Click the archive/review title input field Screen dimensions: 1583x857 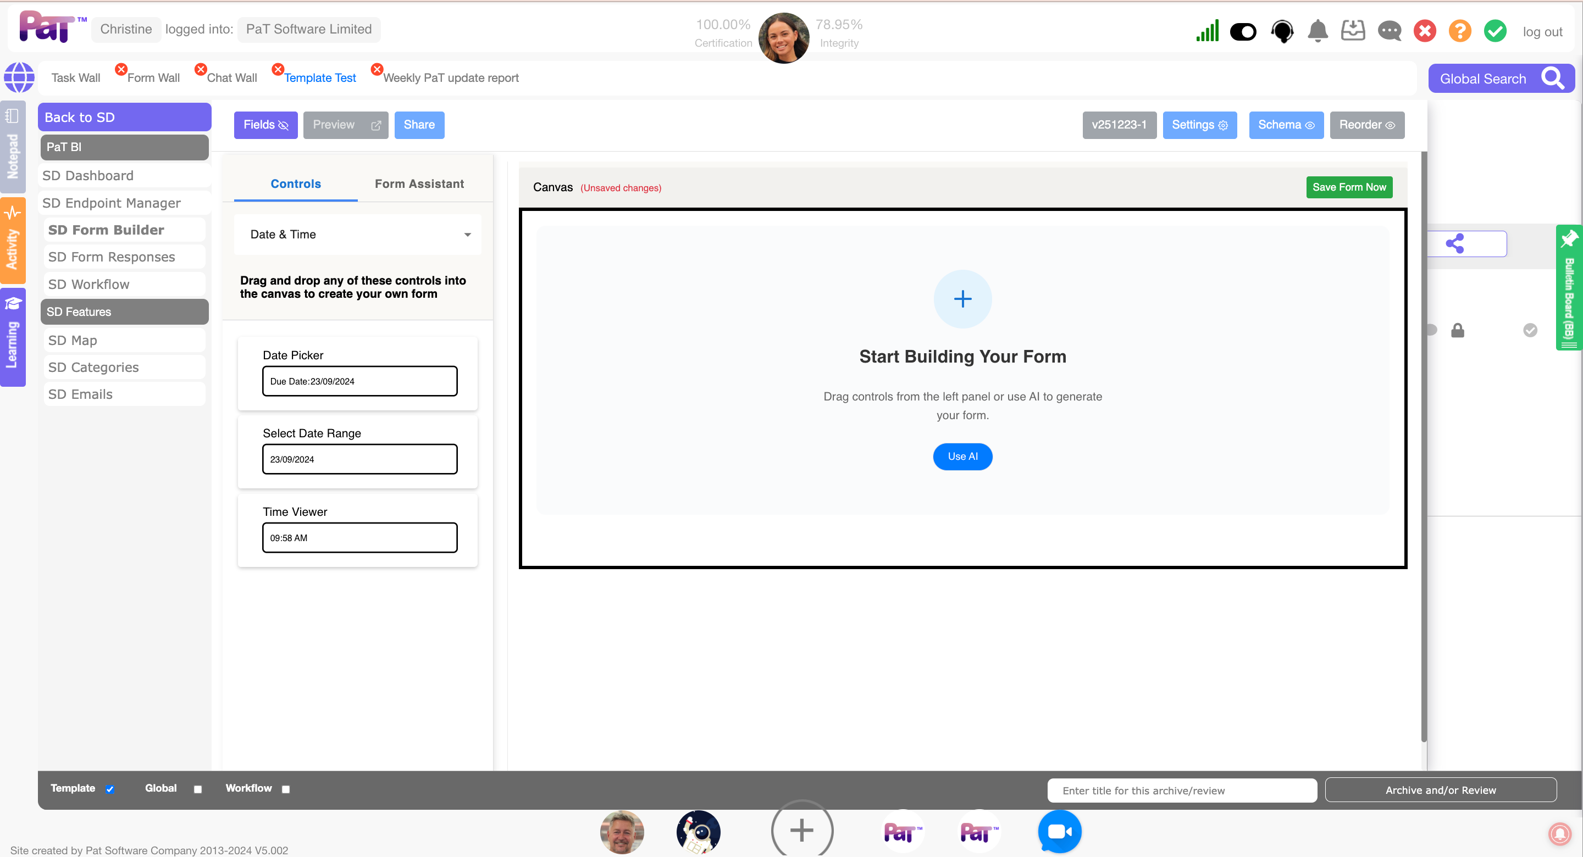coord(1181,790)
